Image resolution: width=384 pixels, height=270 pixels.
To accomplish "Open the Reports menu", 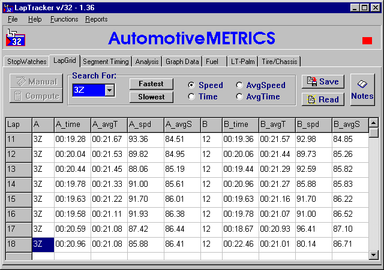I will click(x=96, y=19).
